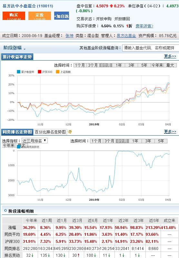This screenshot has width=179, height=258.
Task: Click the 同类平均 今年来 value 19.69%
Action: (29, 234)
